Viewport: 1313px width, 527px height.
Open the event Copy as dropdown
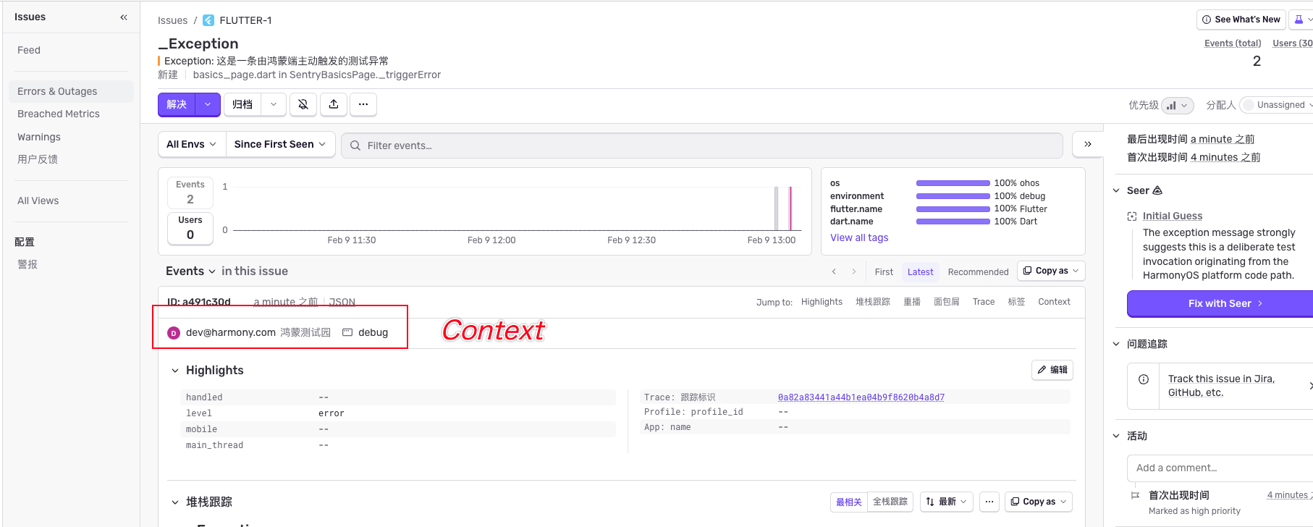[1051, 271]
